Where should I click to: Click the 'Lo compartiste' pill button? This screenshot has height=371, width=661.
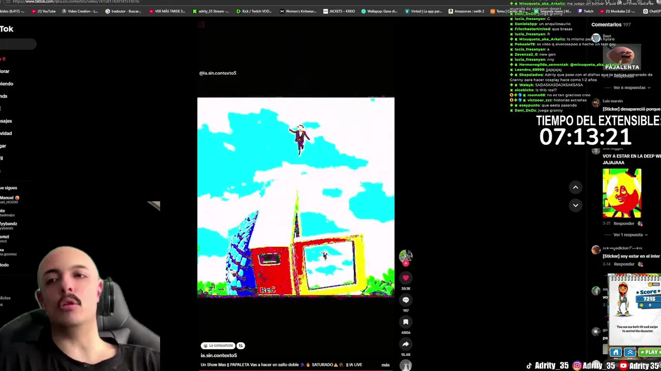pos(218,346)
